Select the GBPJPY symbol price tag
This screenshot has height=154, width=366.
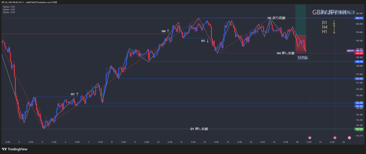tap(350, 51)
